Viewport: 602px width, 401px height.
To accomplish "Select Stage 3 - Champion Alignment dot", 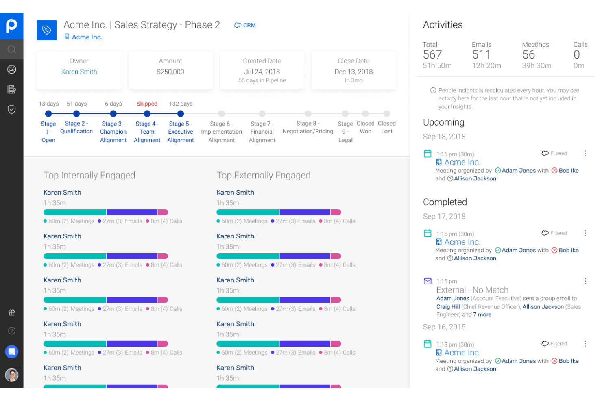I will [x=113, y=114].
